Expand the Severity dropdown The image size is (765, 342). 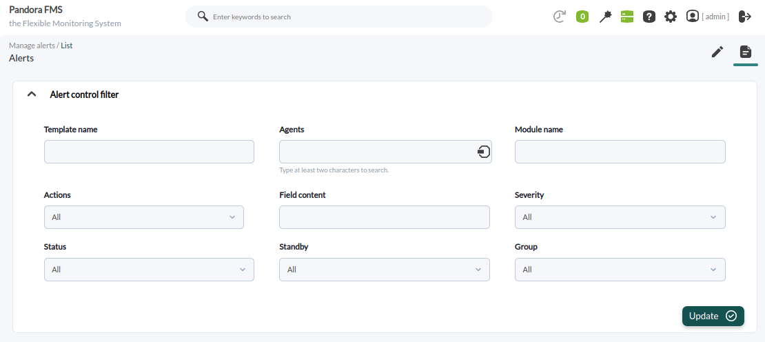click(620, 217)
